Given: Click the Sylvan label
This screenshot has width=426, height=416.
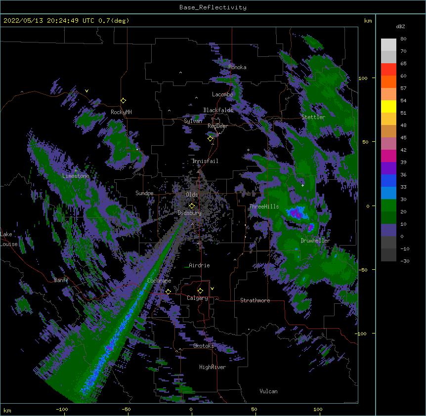Looking at the screenshot, I should (193, 121).
